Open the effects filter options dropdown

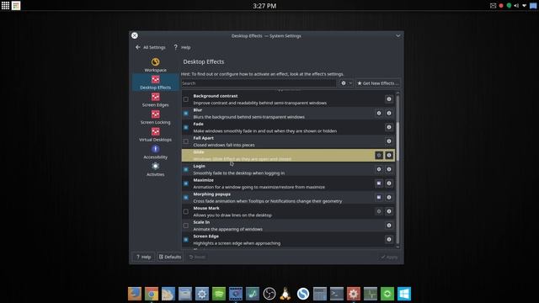[346, 83]
